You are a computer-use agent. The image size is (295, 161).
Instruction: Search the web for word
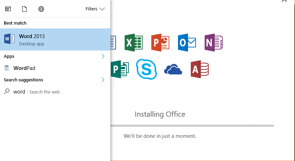coord(55,92)
